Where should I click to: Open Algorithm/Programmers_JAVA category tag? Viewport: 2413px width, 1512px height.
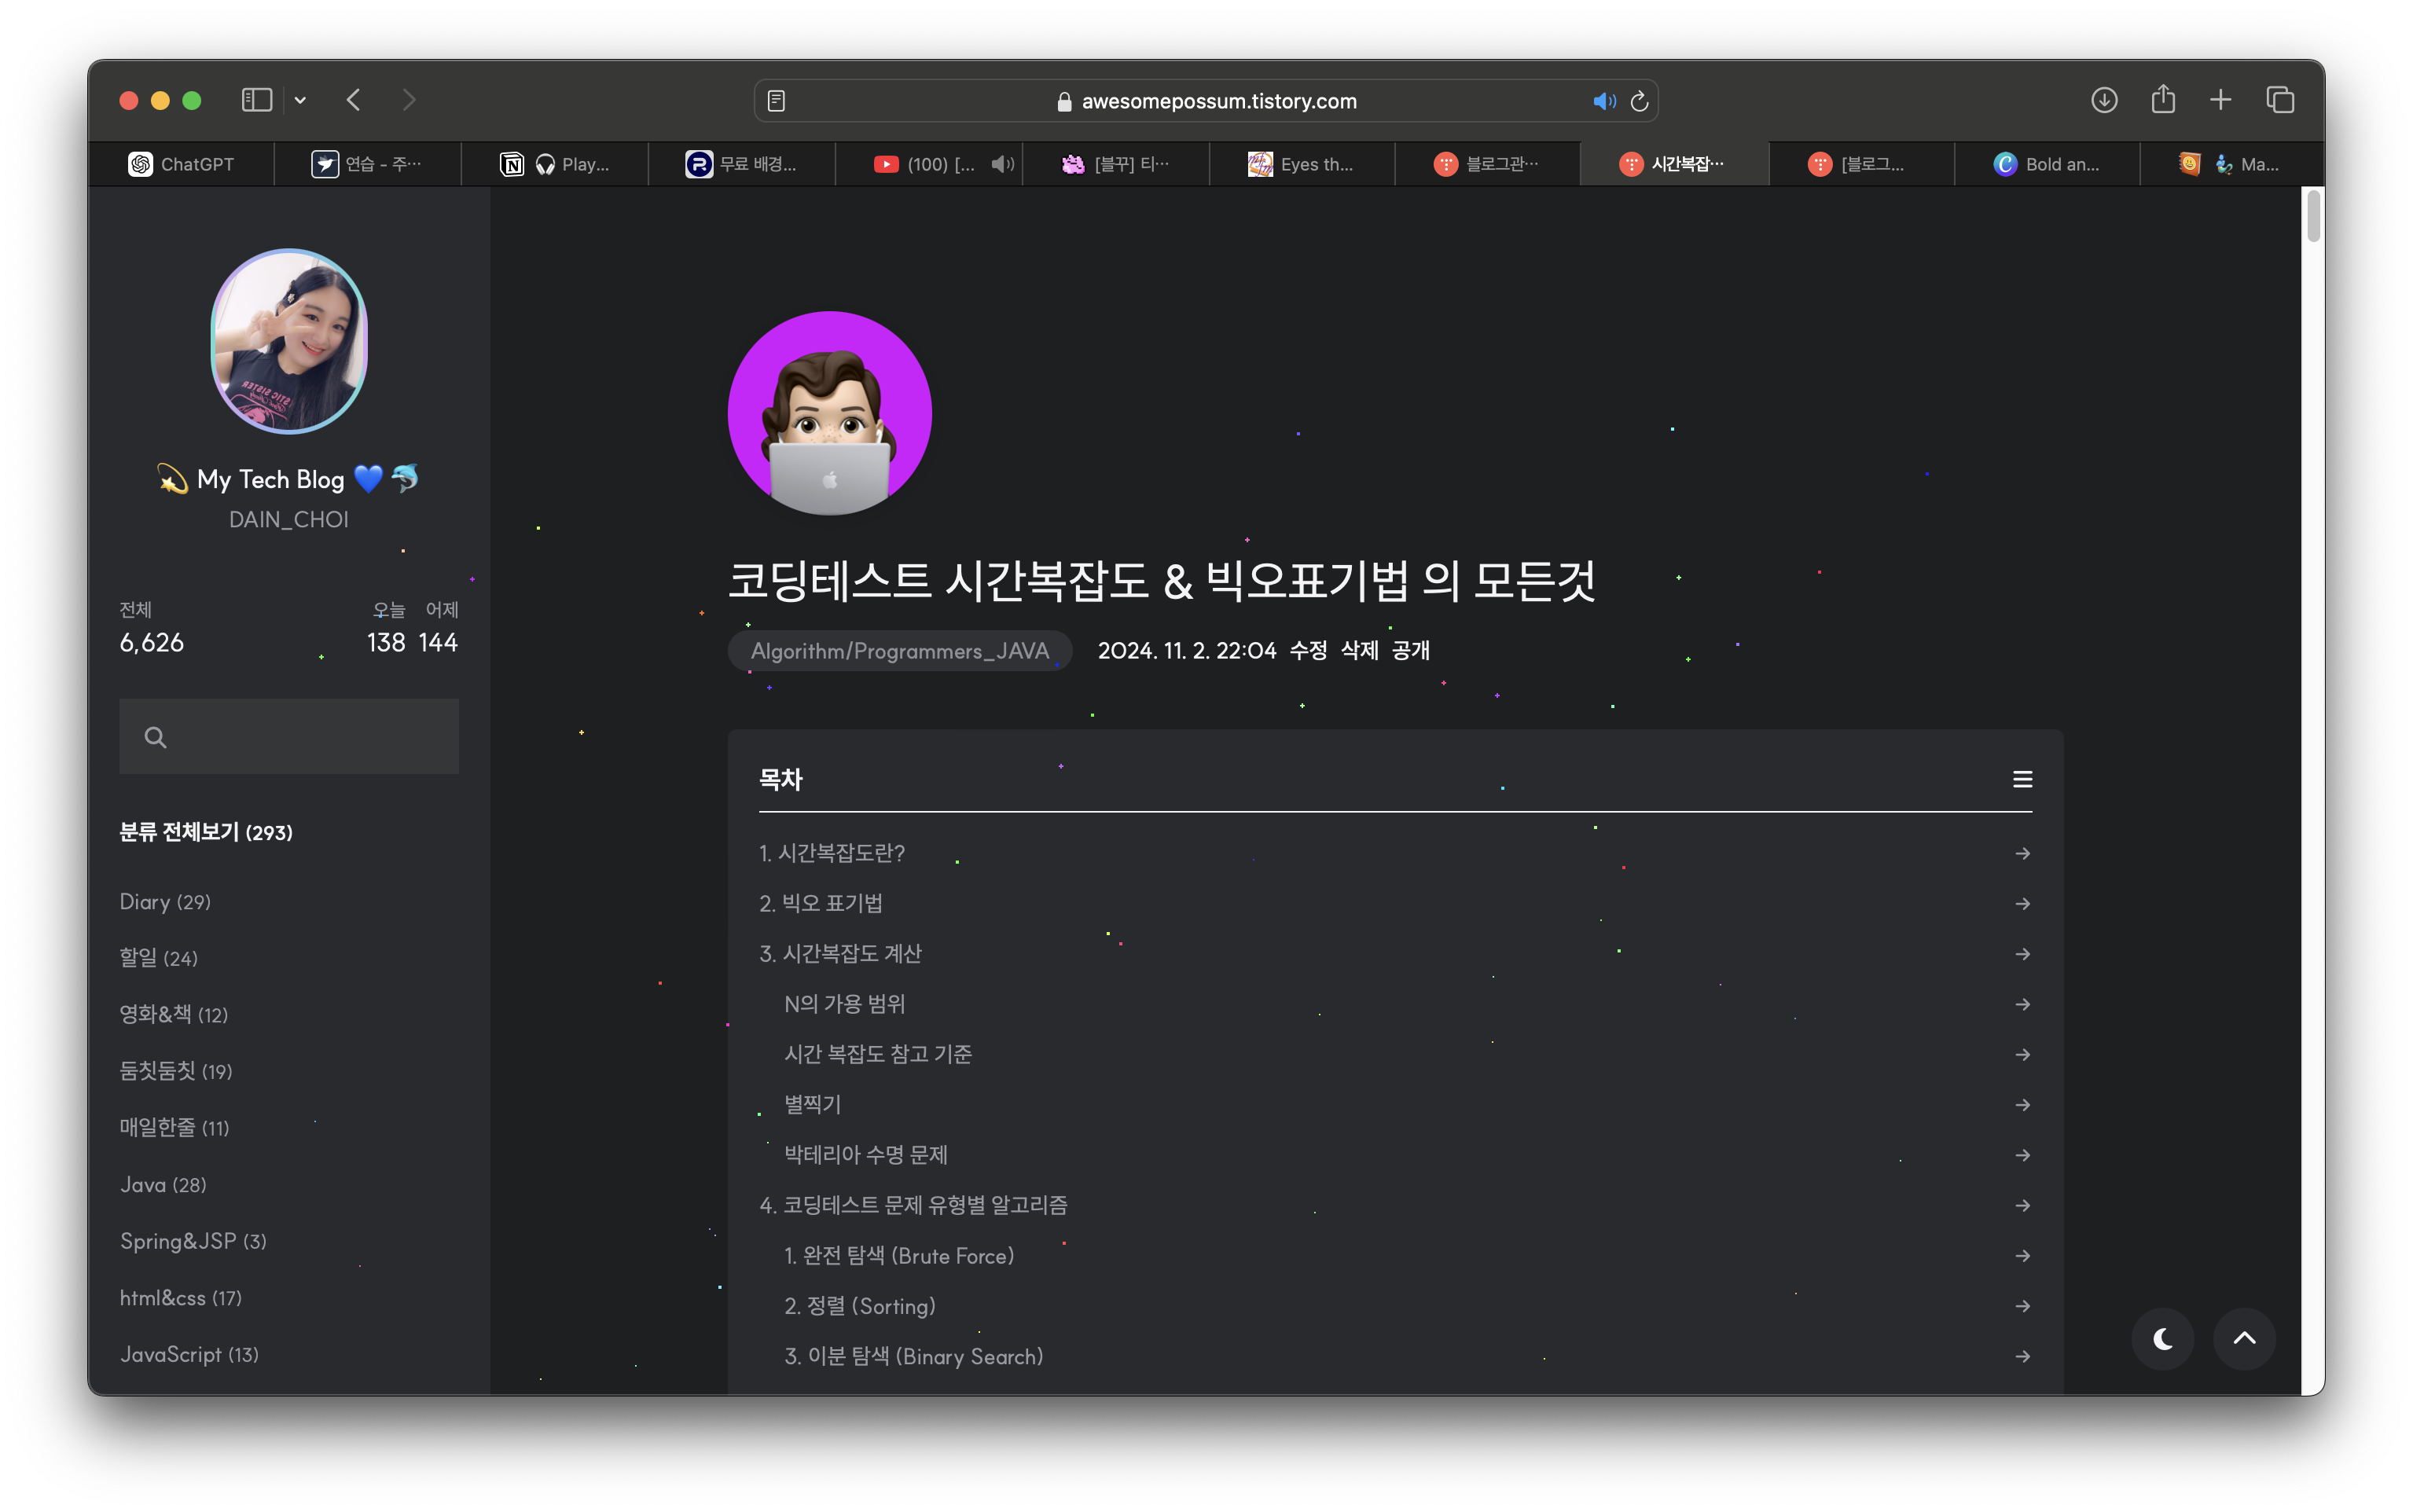click(x=899, y=651)
